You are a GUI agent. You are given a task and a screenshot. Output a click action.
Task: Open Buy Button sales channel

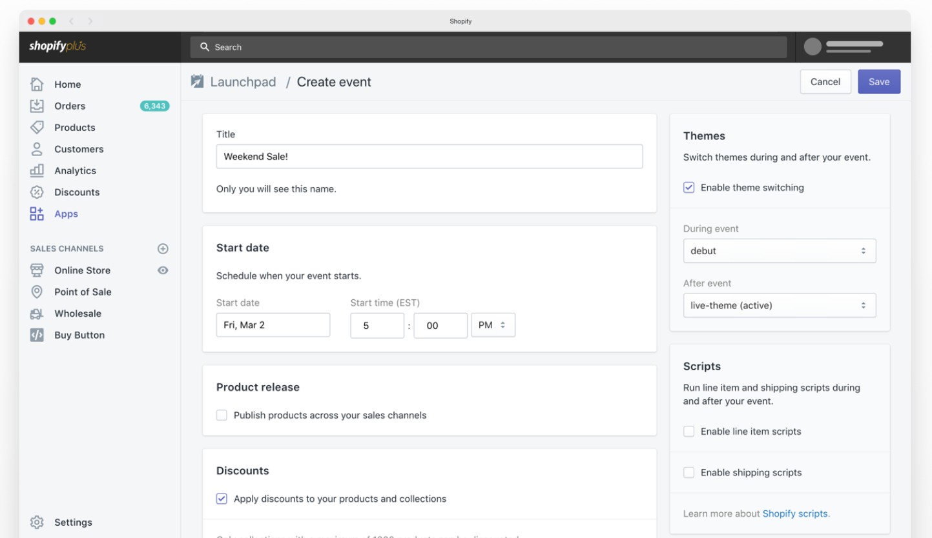pos(79,335)
